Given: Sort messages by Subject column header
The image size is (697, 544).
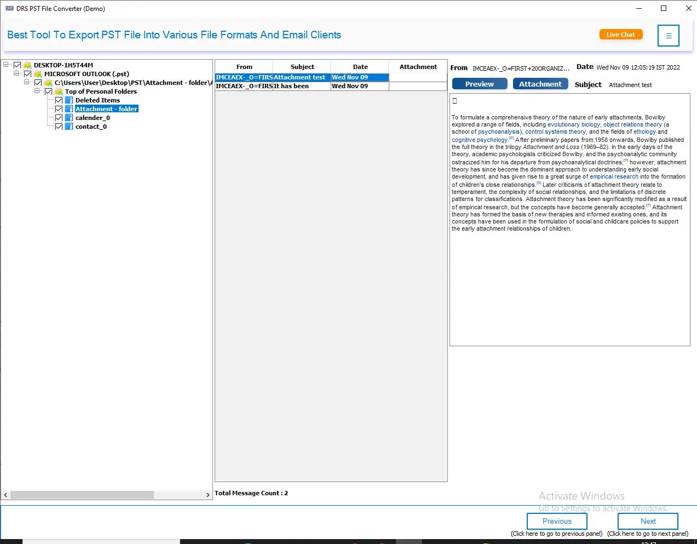Looking at the screenshot, I should [302, 67].
